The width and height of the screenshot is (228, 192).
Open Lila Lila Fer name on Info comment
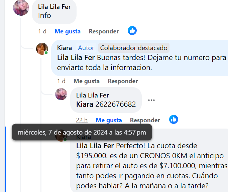click(x=54, y=7)
